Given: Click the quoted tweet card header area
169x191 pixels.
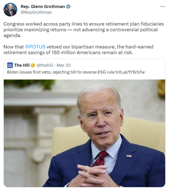Looking at the screenshot, I should 84,69.
